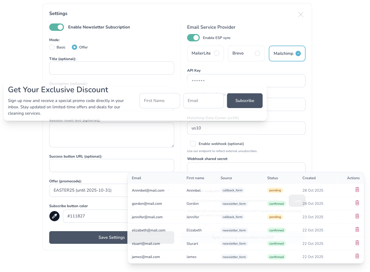Click the Email column header
370x272 pixels.
coord(136,178)
